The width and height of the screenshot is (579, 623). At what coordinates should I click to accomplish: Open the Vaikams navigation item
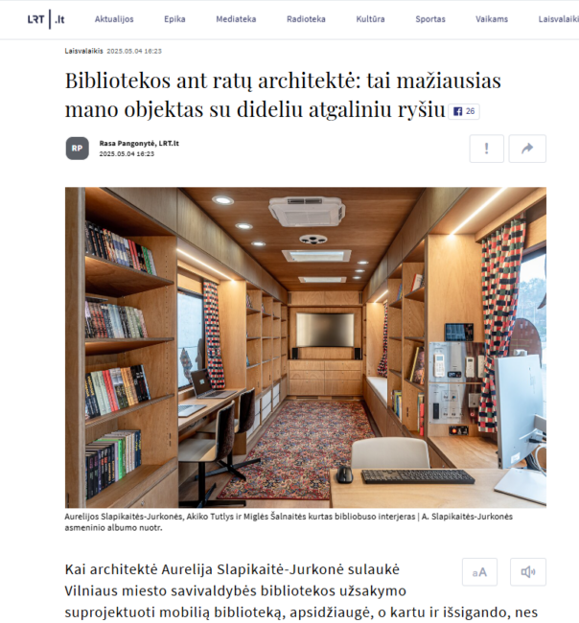(x=492, y=19)
